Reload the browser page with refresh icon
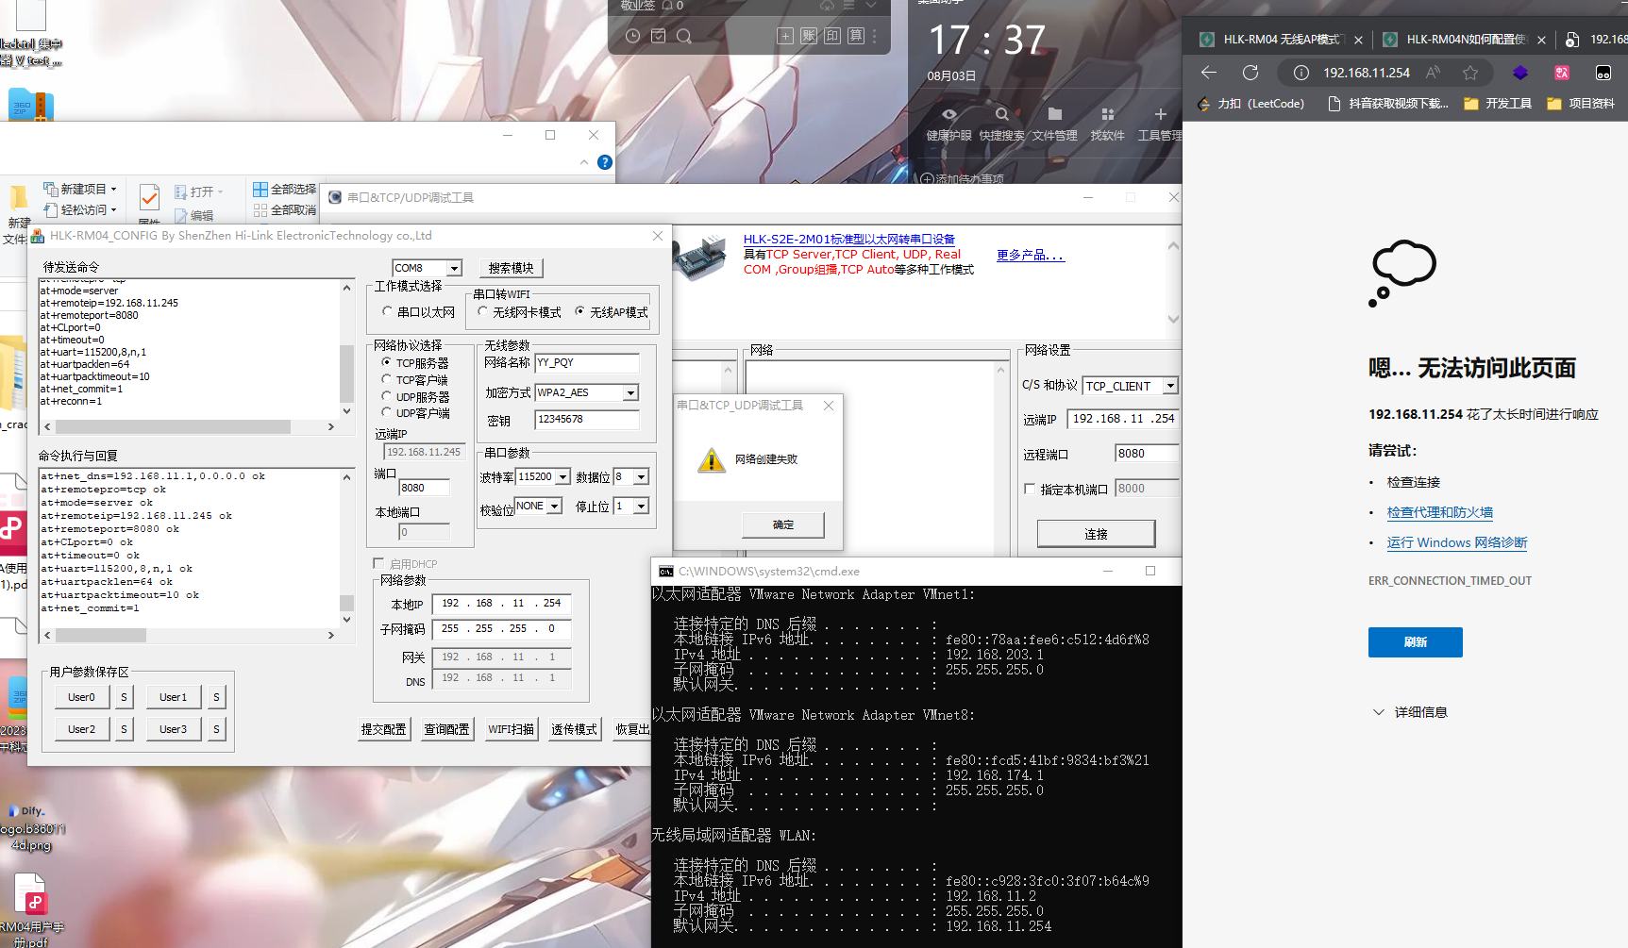The height and width of the screenshot is (948, 1628). (1250, 73)
